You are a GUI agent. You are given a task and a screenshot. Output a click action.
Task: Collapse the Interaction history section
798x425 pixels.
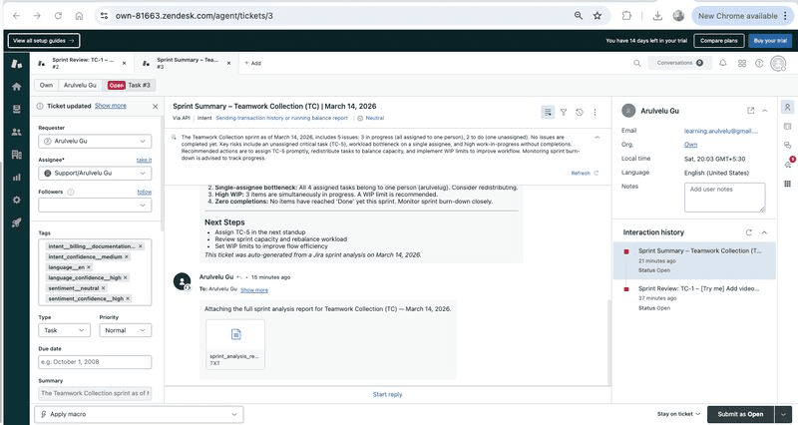point(764,232)
